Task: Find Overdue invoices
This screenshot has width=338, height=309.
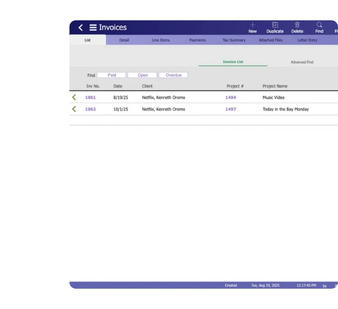Action: (173, 75)
